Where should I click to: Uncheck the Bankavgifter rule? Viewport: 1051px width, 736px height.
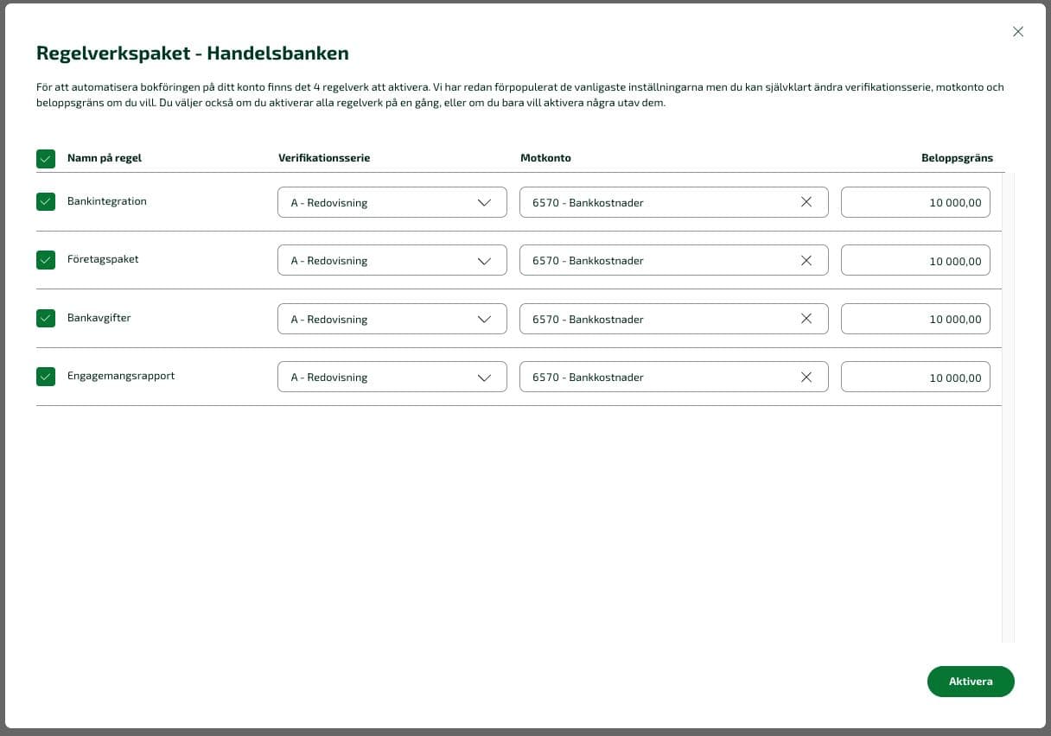pyautogui.click(x=46, y=318)
